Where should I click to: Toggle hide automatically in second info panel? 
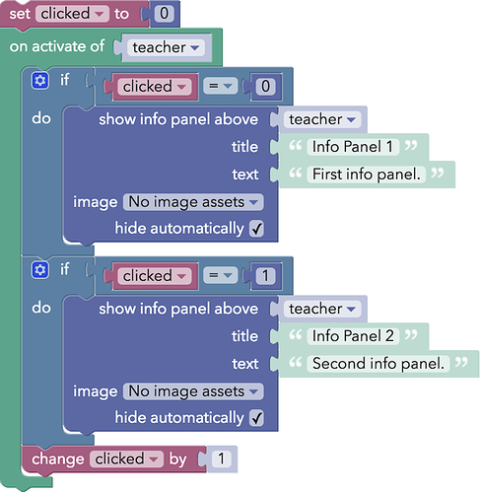point(256,418)
